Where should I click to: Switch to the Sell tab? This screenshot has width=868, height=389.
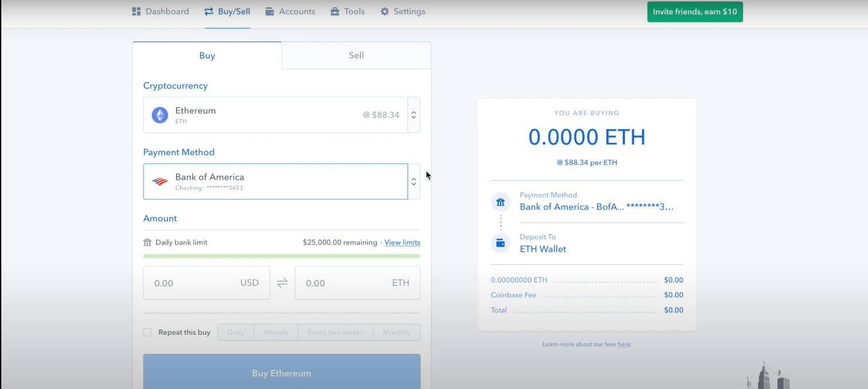[x=356, y=56]
